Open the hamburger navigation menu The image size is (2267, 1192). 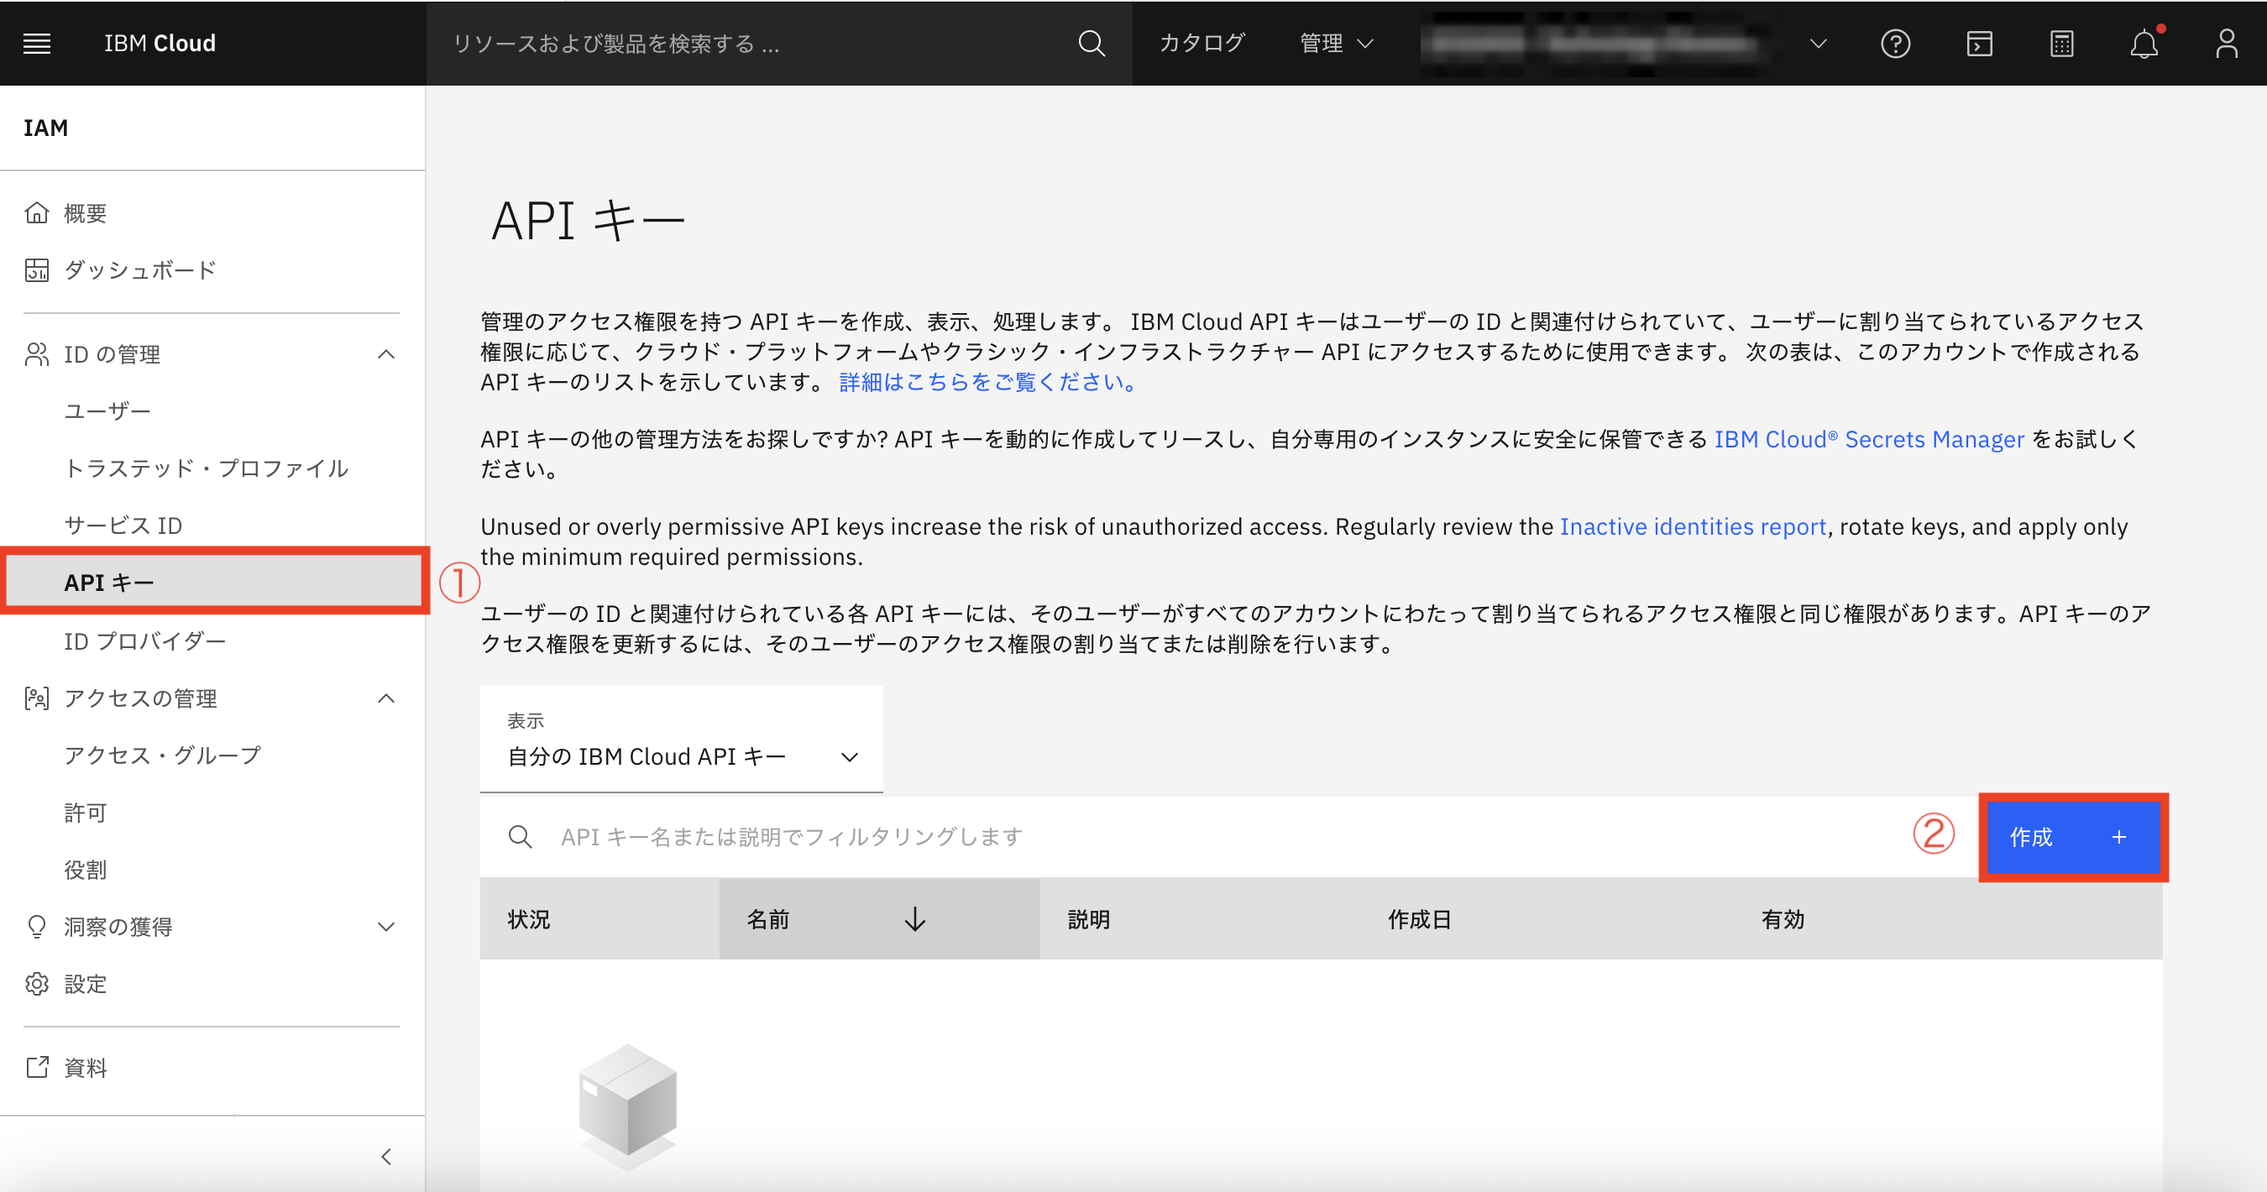pyautogui.click(x=36, y=43)
